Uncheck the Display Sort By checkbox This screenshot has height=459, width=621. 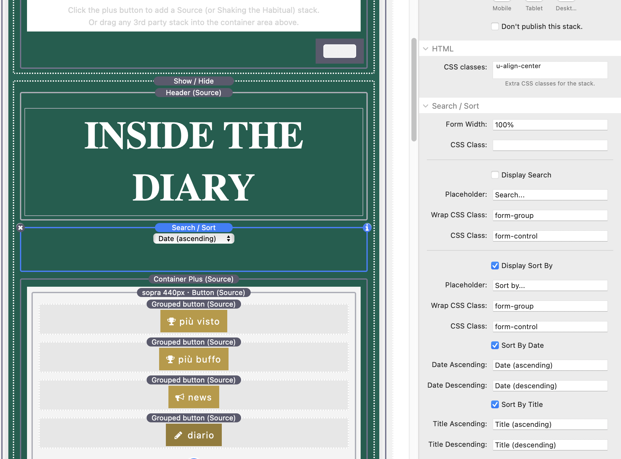click(495, 265)
